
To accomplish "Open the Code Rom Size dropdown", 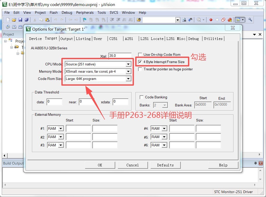I will pyautogui.click(x=128, y=79).
